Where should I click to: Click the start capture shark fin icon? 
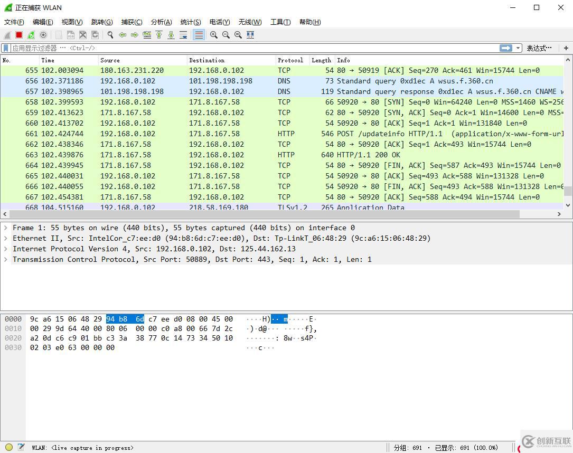tap(7, 35)
